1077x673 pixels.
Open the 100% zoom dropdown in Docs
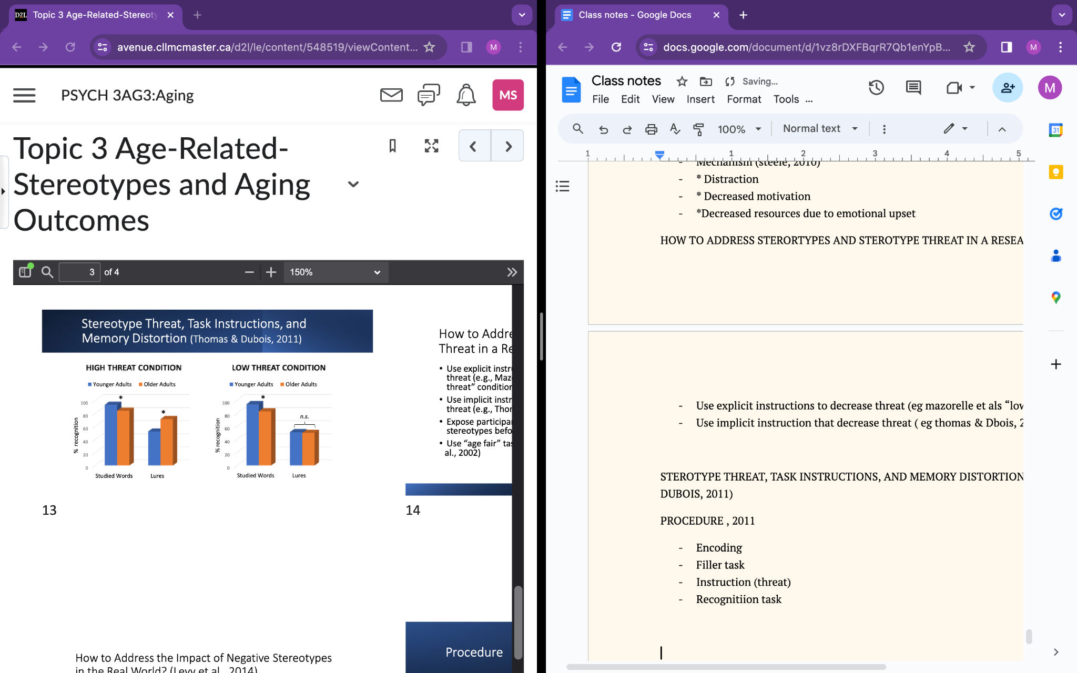pyautogui.click(x=739, y=129)
